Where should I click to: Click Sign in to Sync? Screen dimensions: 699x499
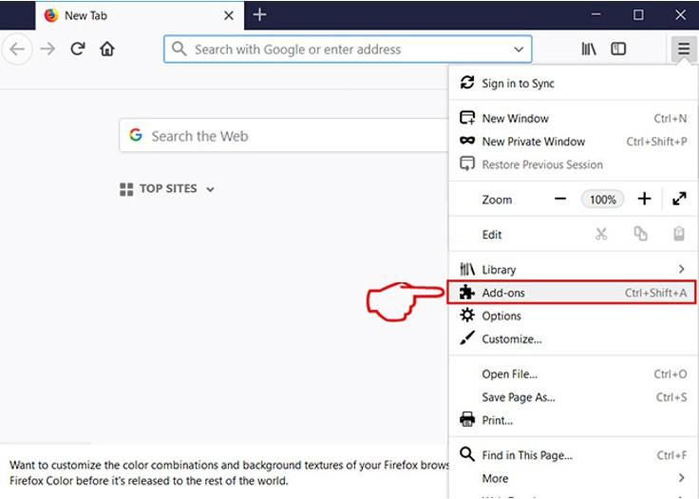pos(573,84)
